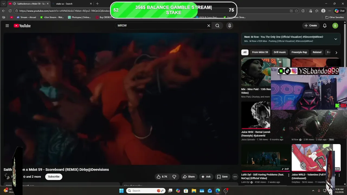The height and width of the screenshot is (195, 347).
Task: Clear the MROW search text
Action: pyautogui.click(x=209, y=25)
